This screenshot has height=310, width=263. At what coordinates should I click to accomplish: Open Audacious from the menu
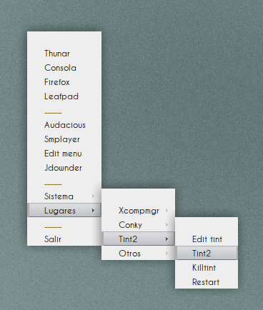coord(64,125)
